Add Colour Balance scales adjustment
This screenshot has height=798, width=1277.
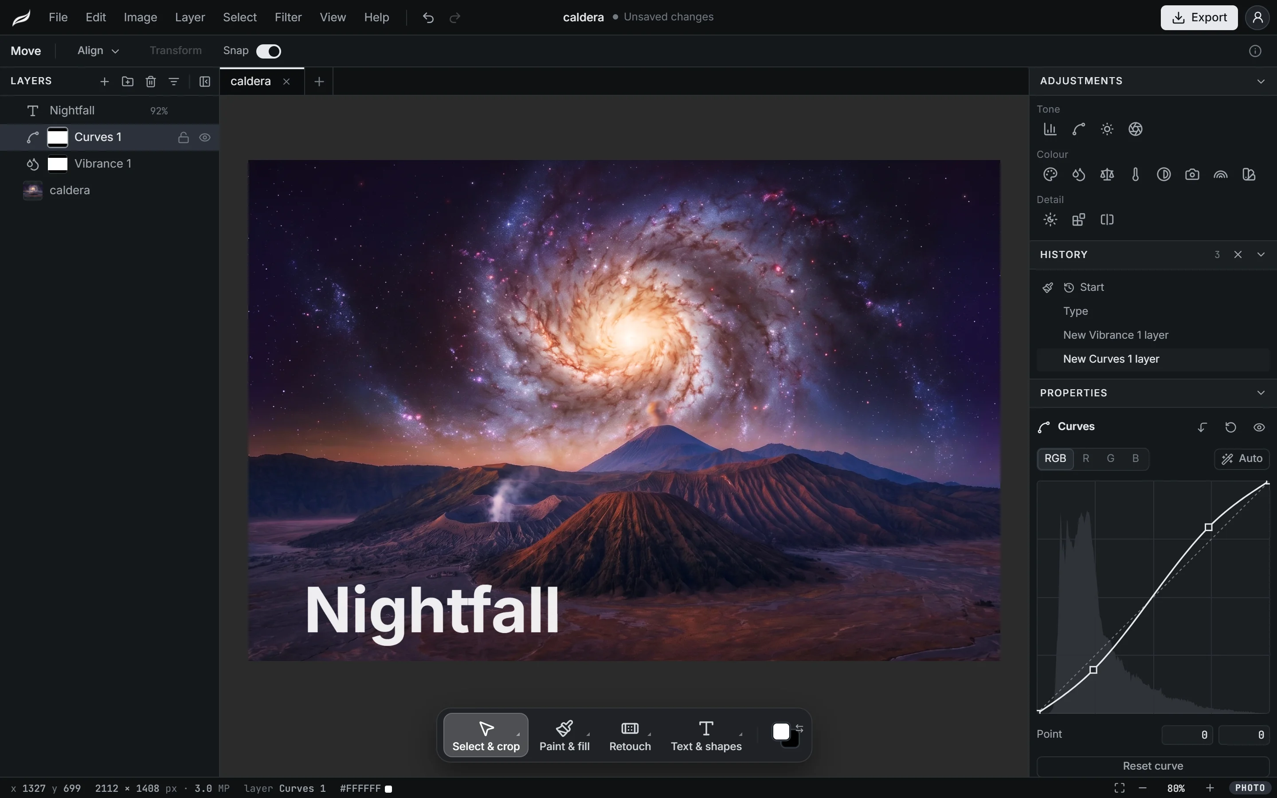pyautogui.click(x=1107, y=175)
